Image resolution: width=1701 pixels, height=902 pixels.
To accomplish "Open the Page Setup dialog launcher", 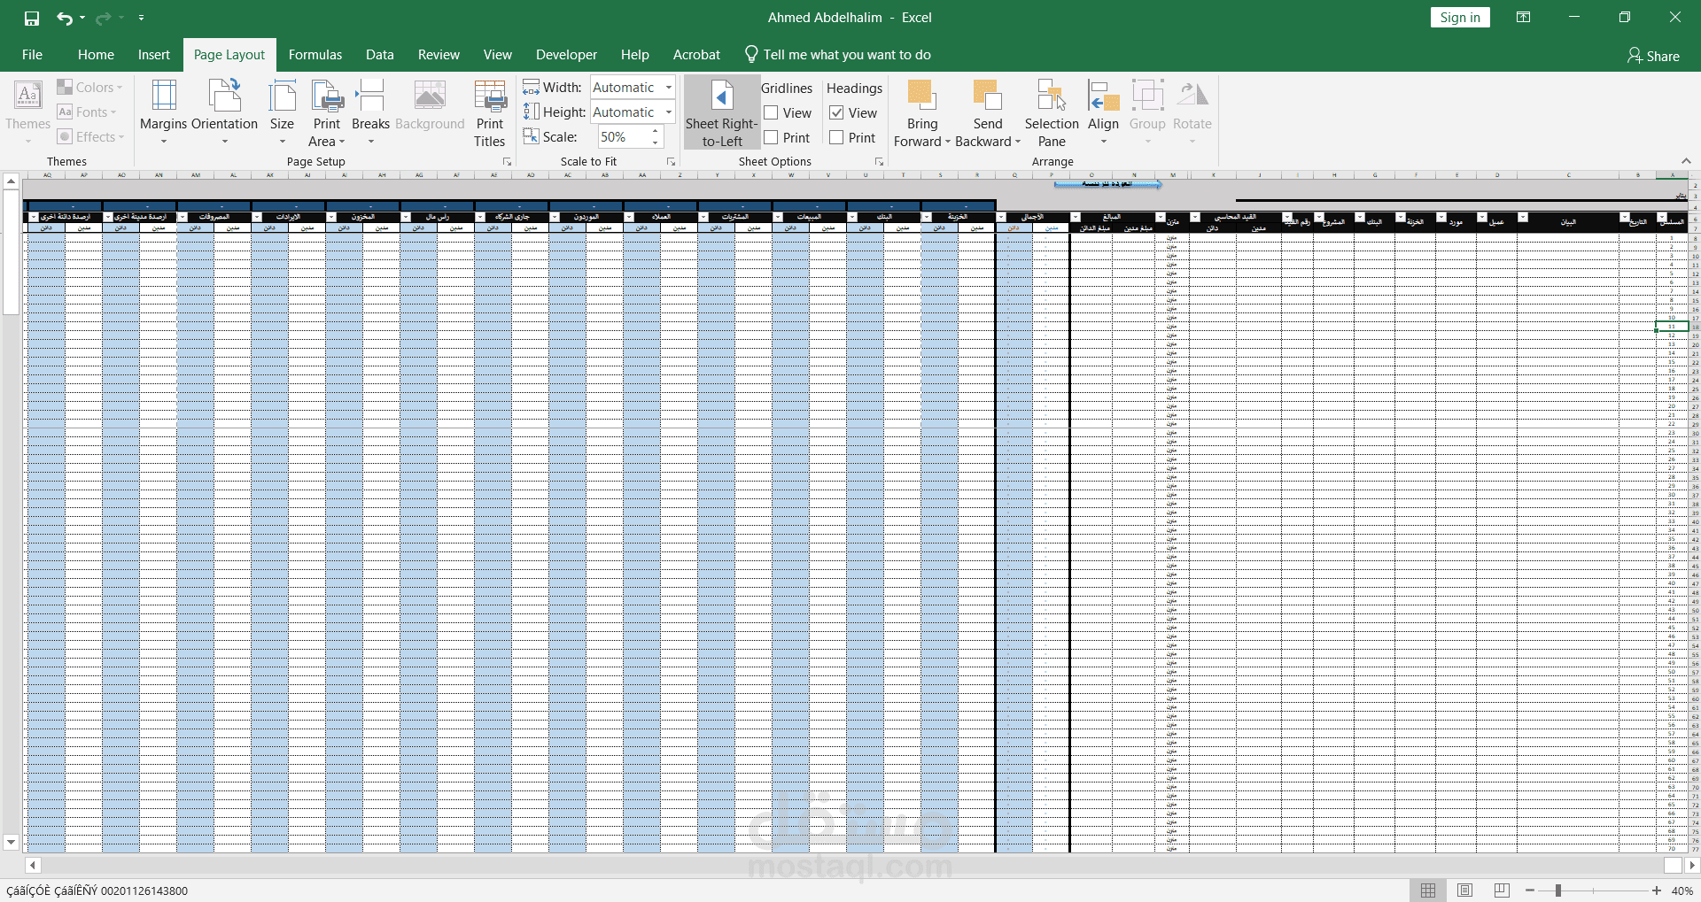I will [x=508, y=162].
